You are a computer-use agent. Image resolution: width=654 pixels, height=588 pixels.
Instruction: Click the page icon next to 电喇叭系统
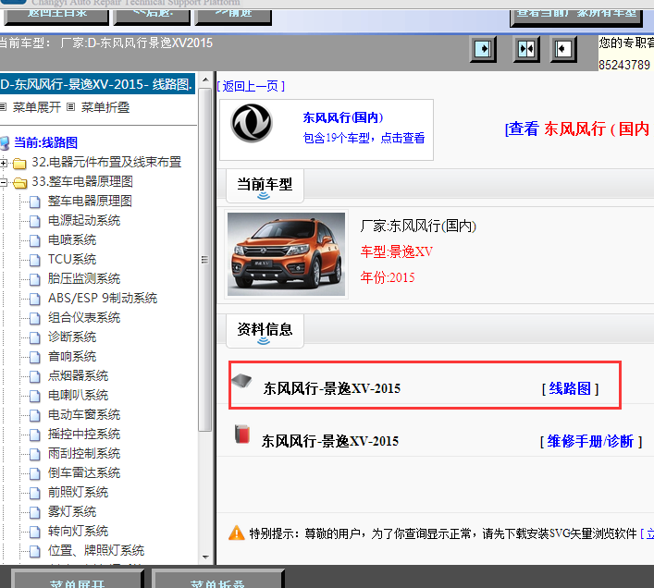point(35,396)
